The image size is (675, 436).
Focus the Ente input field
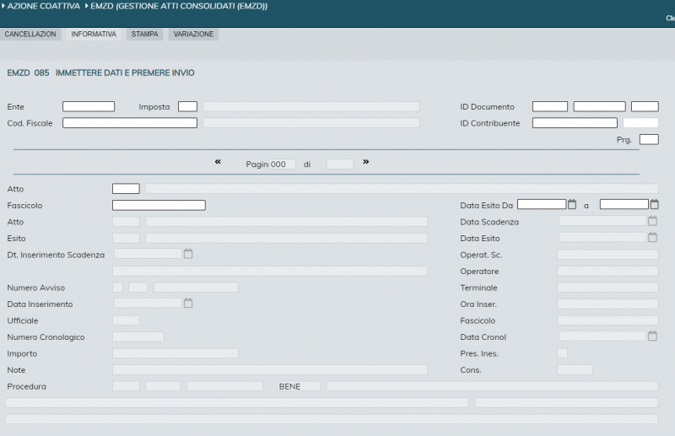89,107
